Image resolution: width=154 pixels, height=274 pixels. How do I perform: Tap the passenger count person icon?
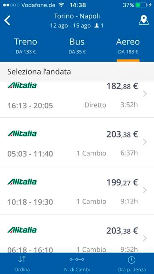click(x=96, y=26)
